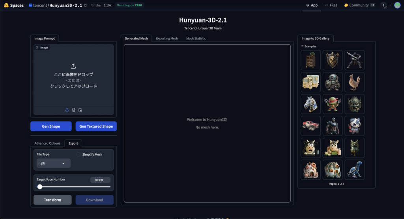This screenshot has height=219, width=404.
Task: Go to gallery page 2
Action: point(341,184)
